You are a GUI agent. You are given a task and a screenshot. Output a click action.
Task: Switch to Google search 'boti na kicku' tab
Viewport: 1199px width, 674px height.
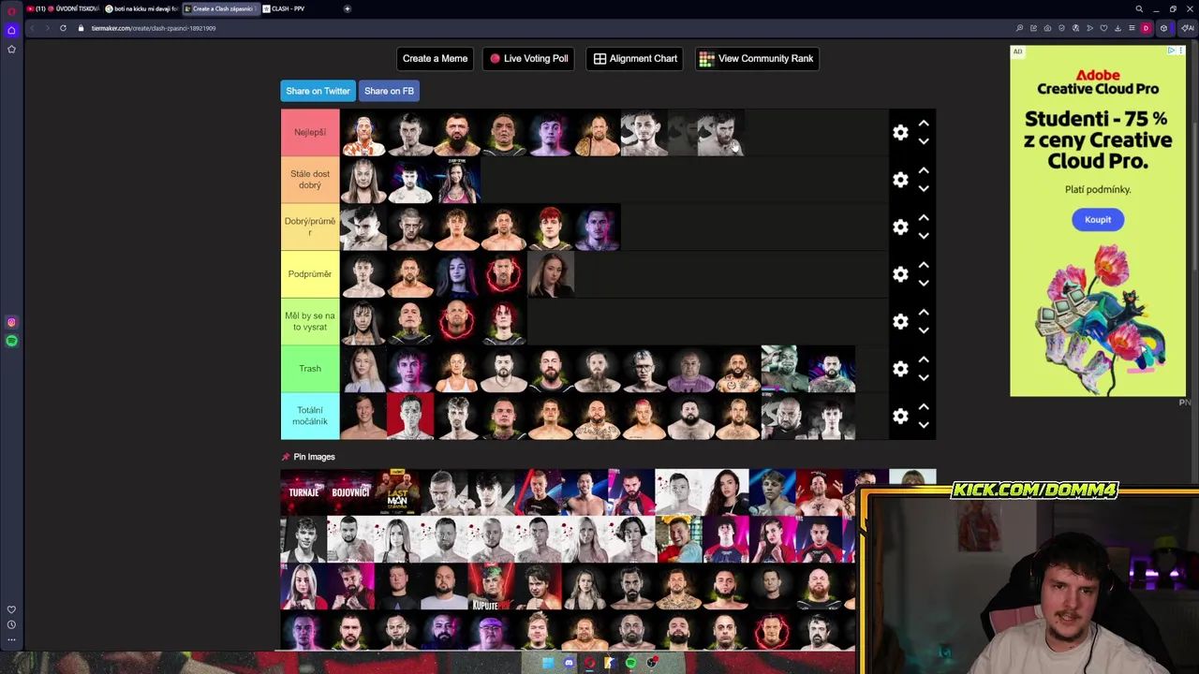tap(141, 8)
